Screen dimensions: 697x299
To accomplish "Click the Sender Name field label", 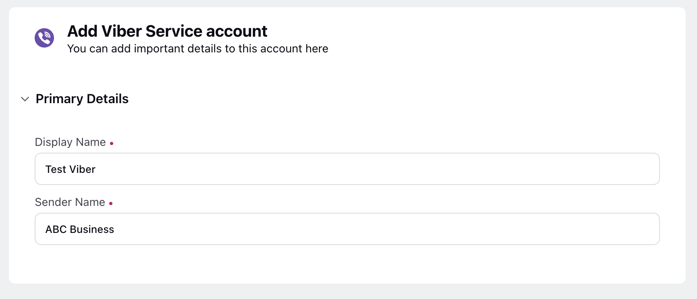I will (70, 202).
